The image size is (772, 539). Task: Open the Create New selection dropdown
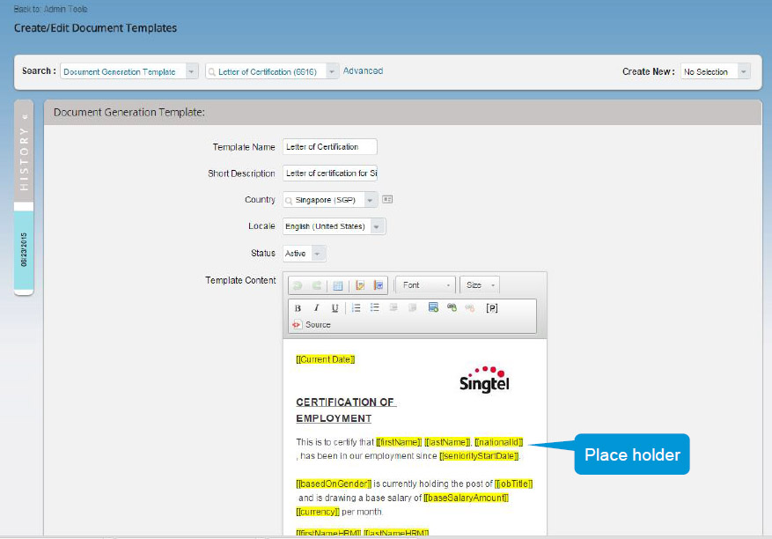(x=743, y=72)
